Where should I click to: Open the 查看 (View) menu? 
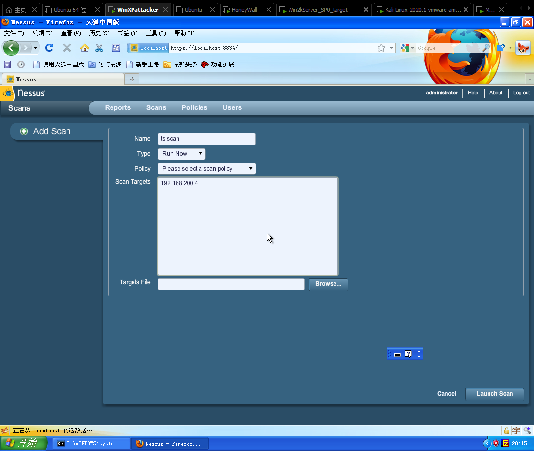point(71,33)
